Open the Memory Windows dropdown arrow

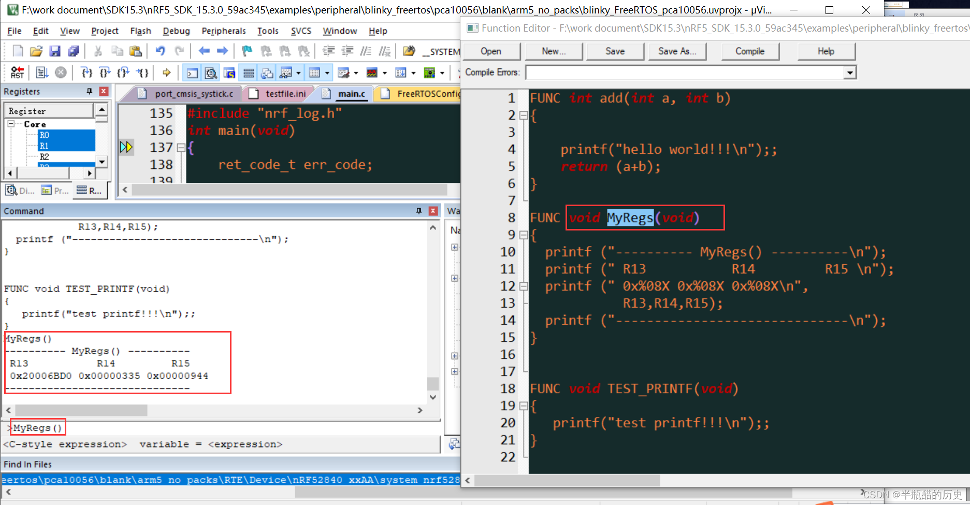327,73
